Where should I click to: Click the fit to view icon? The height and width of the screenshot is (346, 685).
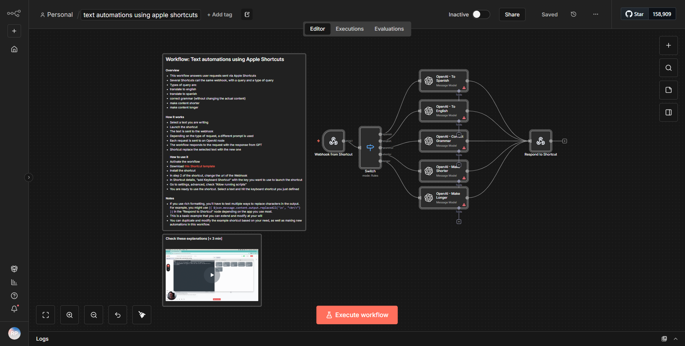coord(46,315)
